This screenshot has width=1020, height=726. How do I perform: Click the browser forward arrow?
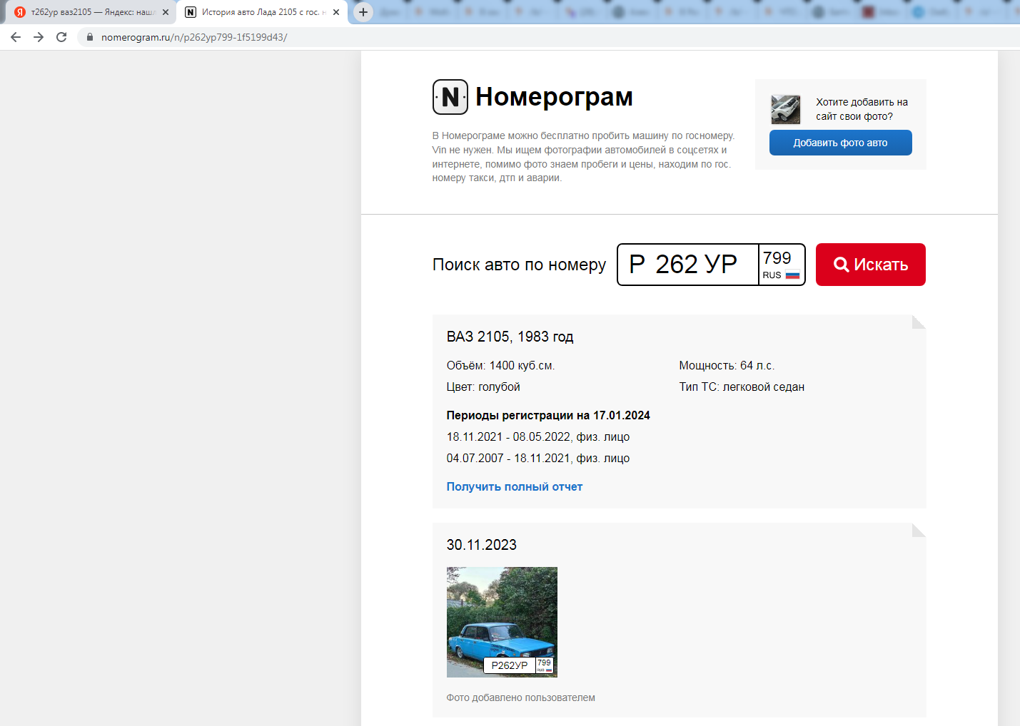[39, 37]
